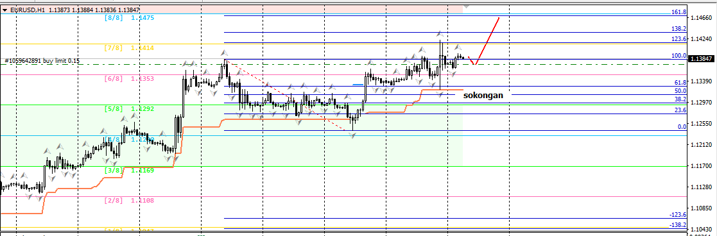
Task: Click the [5/8] 1.1292 green level label
Action: pos(130,109)
